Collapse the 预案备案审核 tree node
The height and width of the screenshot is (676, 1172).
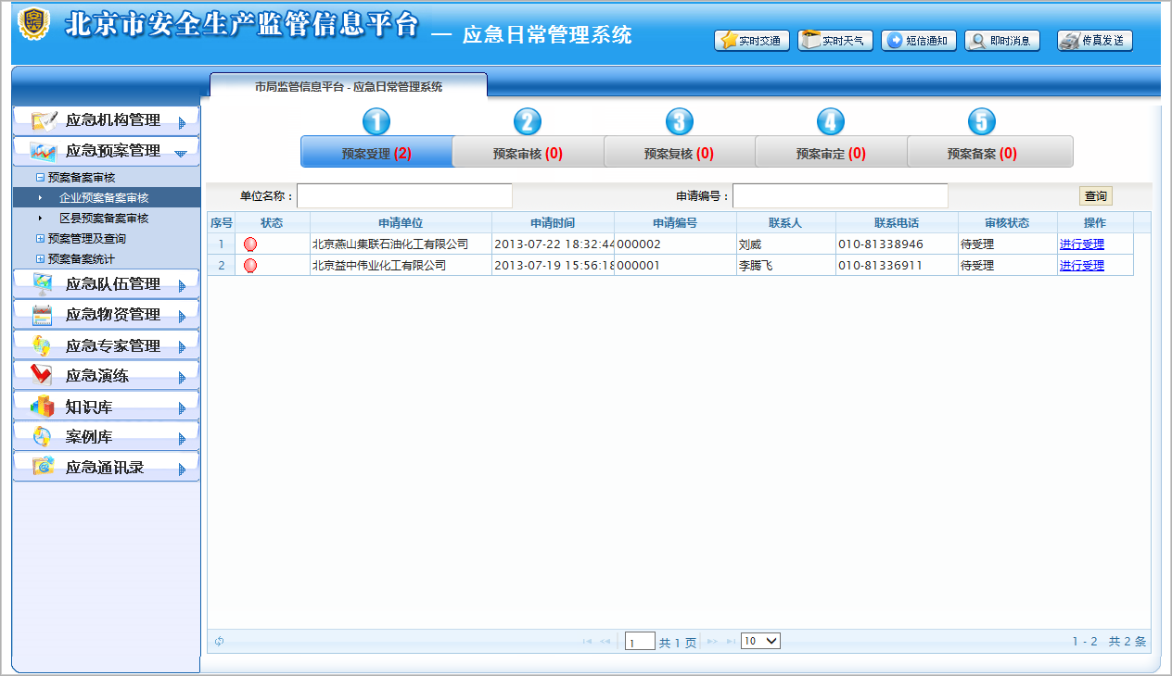(x=40, y=177)
